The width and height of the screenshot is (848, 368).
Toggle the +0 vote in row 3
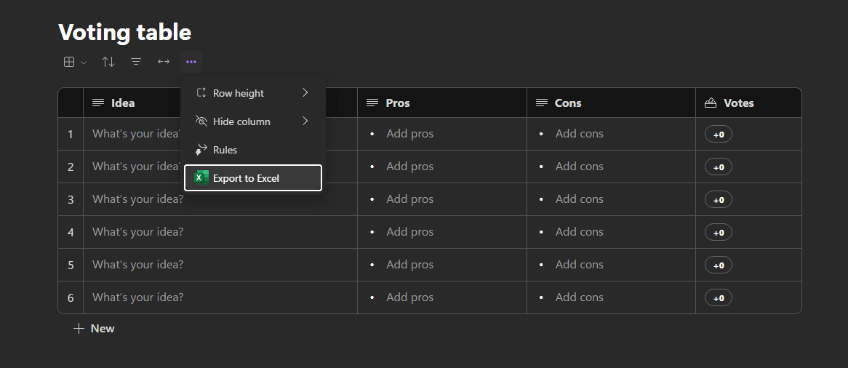click(x=719, y=200)
